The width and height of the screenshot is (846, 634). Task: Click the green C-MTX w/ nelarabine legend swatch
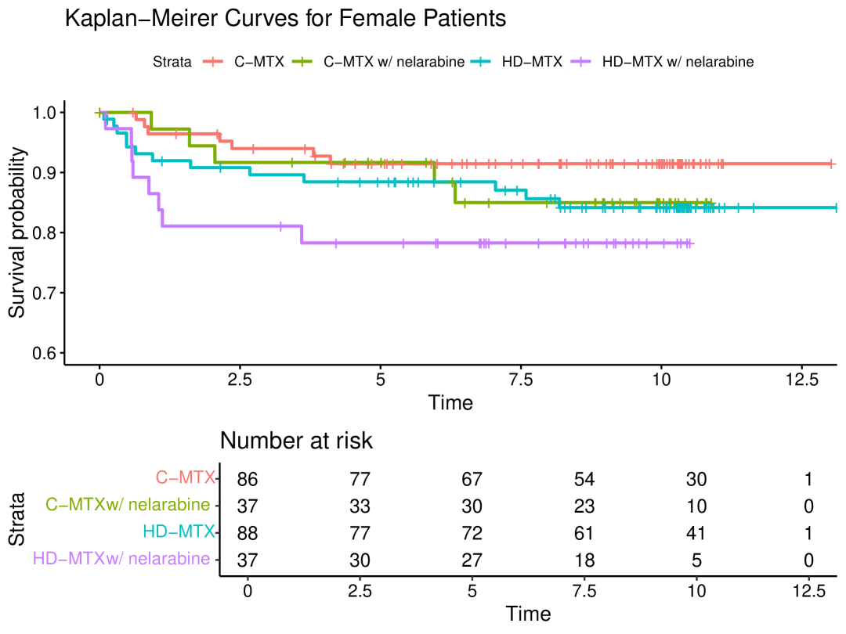(302, 62)
